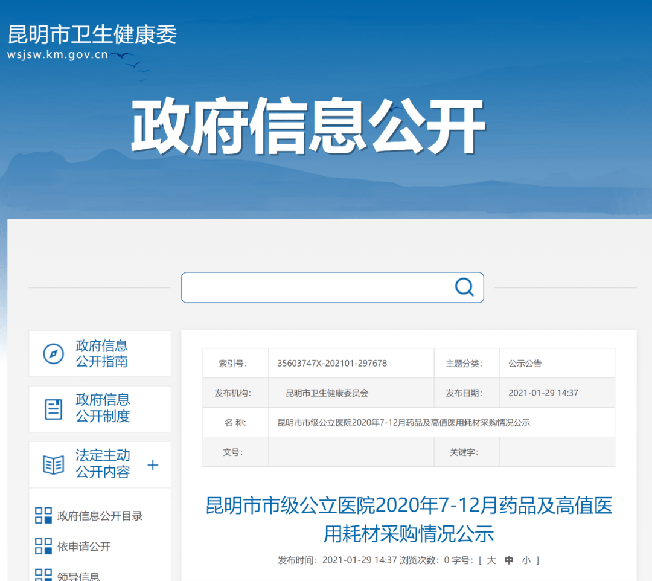Set font size to 中
This screenshot has height=581, width=652.
pyautogui.click(x=509, y=560)
